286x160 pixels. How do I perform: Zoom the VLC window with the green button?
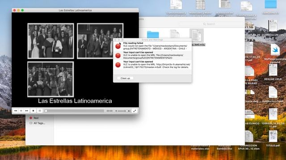pos(22,10)
